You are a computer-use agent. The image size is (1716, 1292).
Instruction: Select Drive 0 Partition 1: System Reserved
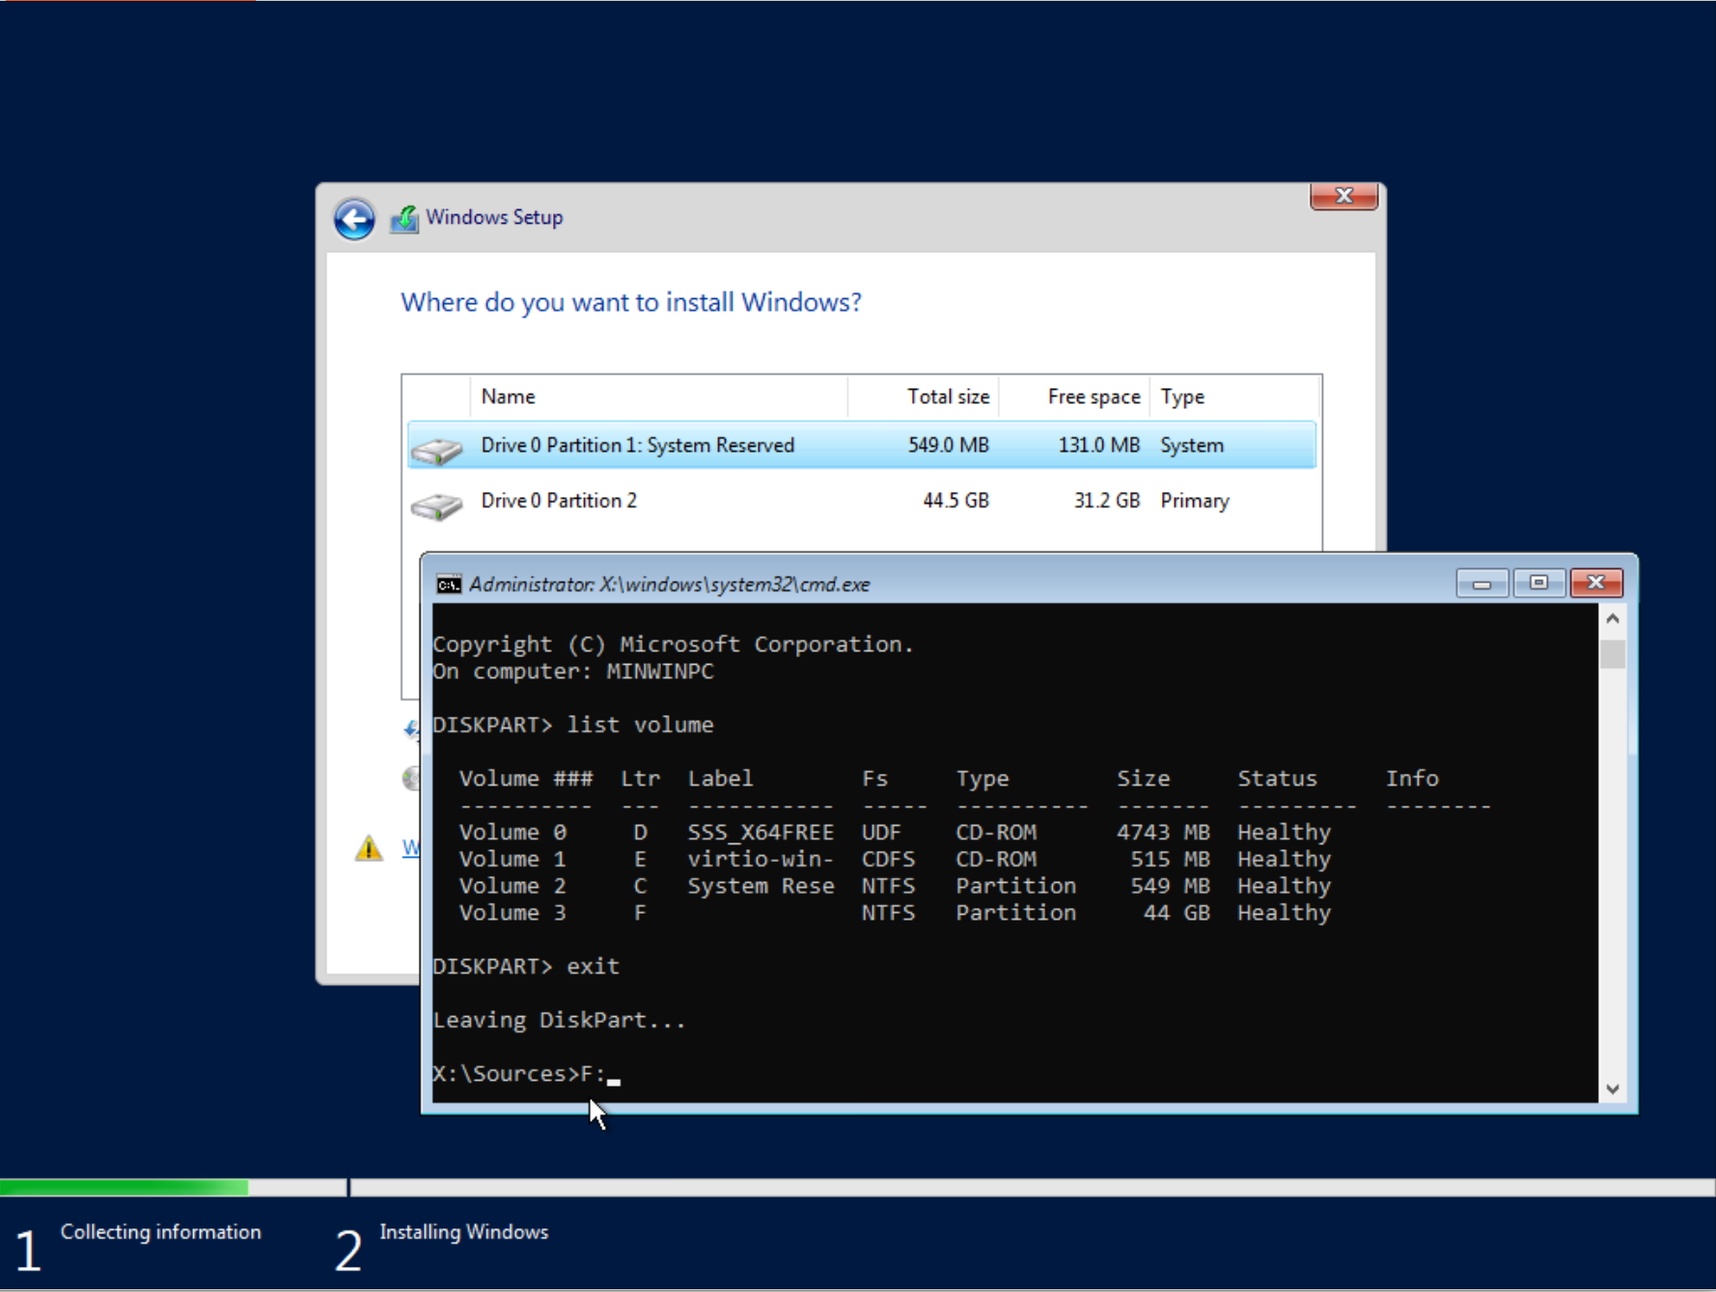(x=862, y=445)
